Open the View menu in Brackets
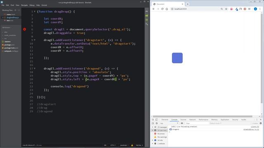This screenshot has height=148, width=264. click(17, 5)
